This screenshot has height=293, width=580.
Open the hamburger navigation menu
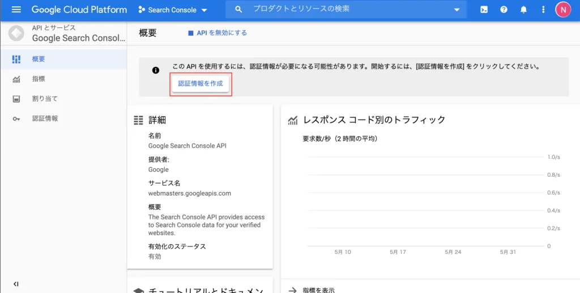(16, 10)
